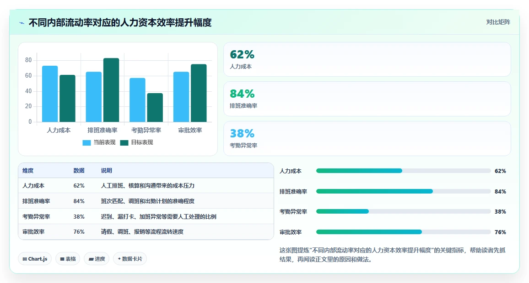This screenshot has width=529, height=283.
Task: Click the 表格 tag chip
Action: coord(68,259)
